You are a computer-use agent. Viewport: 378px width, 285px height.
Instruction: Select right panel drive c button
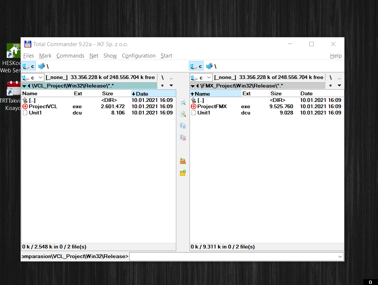[196, 66]
